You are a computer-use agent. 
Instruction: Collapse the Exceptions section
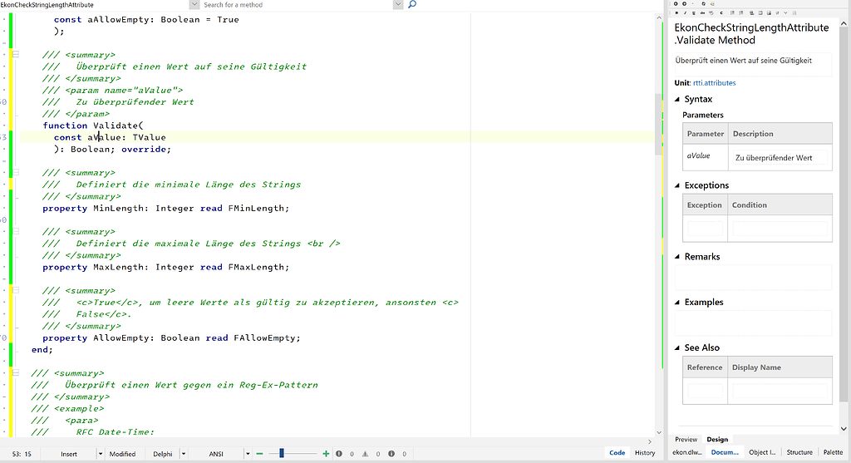tap(677, 185)
